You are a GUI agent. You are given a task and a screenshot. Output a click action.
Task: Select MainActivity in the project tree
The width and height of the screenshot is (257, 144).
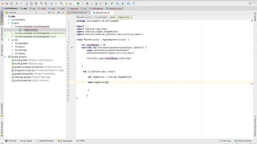coord(31,30)
